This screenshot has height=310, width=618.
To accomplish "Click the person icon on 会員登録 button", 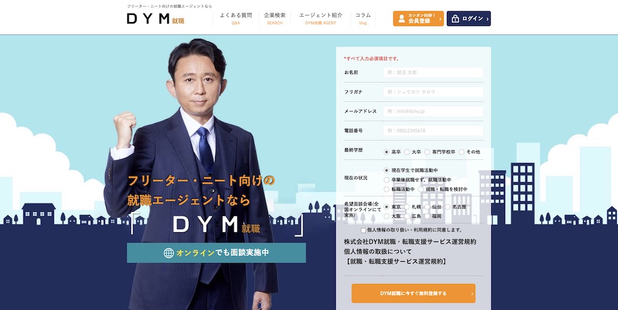I will [402, 19].
